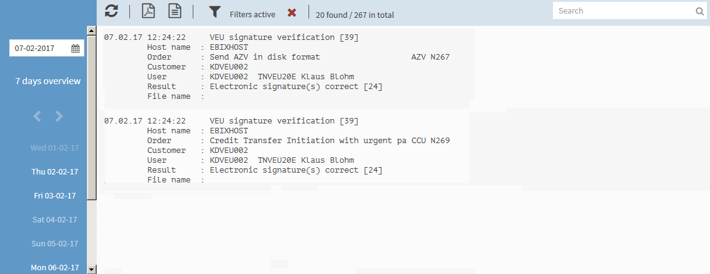Click the refresh icon in toolbar

[x=111, y=11]
